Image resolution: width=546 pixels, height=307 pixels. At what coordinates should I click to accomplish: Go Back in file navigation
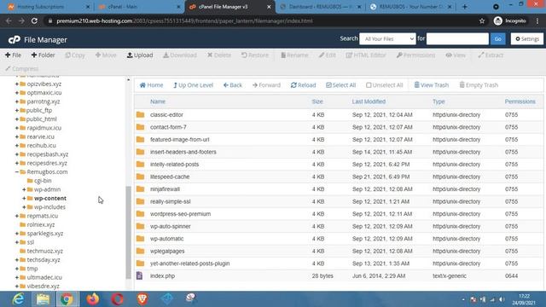click(233, 85)
